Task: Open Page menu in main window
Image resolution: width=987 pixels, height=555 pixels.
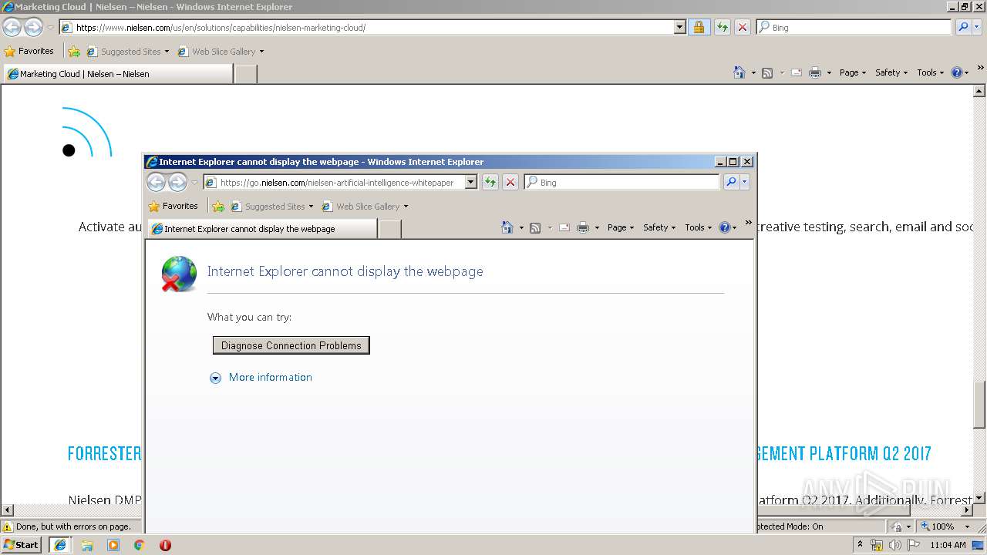Action: (852, 72)
